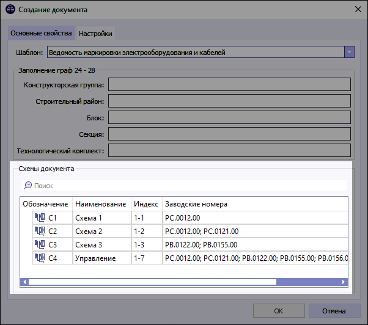Click the horizontal scrollbar thumb

tap(153, 282)
